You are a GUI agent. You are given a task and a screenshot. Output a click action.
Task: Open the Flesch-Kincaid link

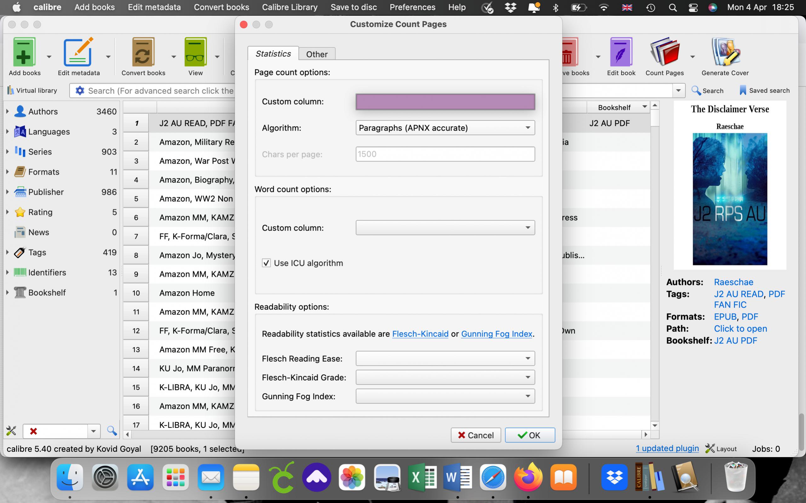click(x=420, y=334)
